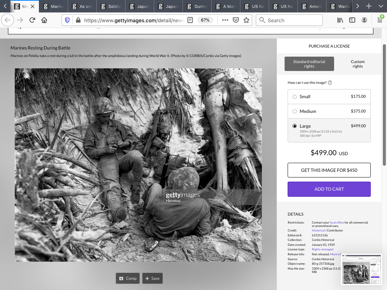Click the 67% zoom level indicator
Image resolution: width=387 pixels, height=290 pixels.
click(205, 20)
